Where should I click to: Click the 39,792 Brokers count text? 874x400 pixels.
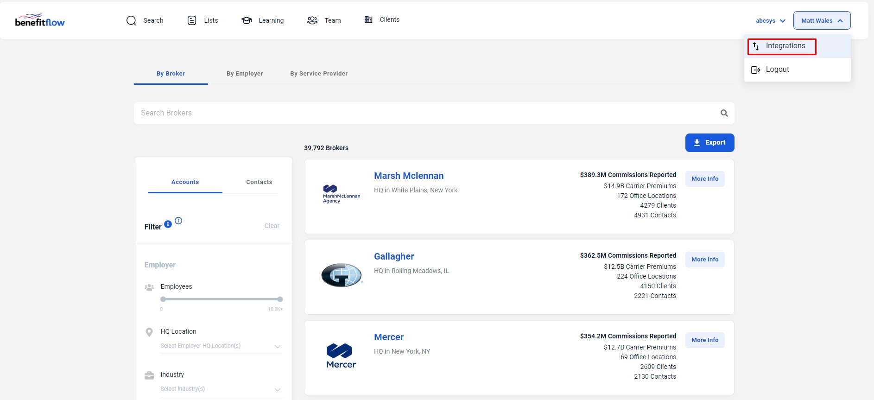326,148
